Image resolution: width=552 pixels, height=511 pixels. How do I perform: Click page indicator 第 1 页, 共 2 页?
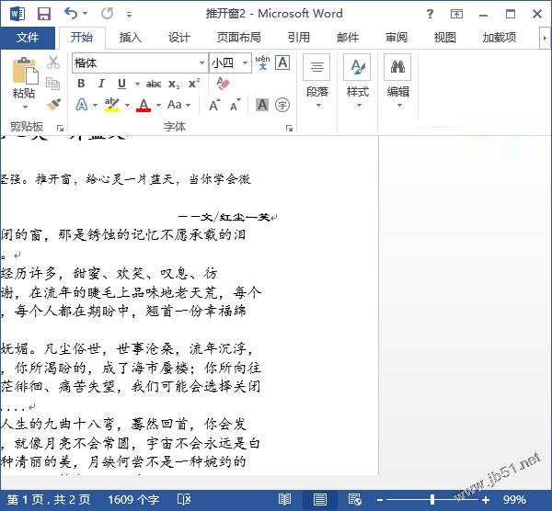click(49, 499)
